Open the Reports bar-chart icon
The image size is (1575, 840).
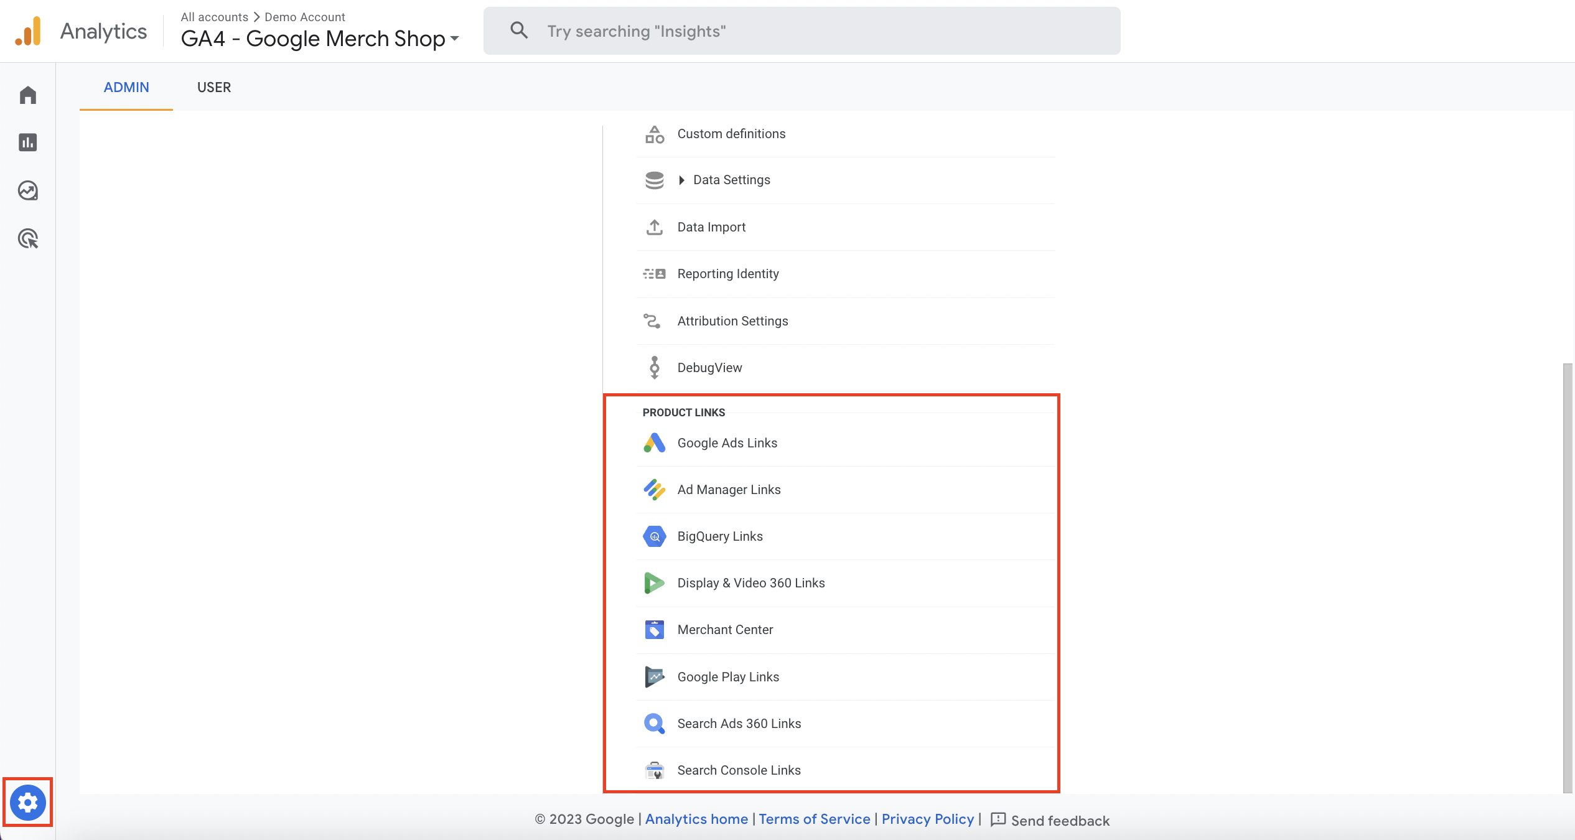click(28, 142)
